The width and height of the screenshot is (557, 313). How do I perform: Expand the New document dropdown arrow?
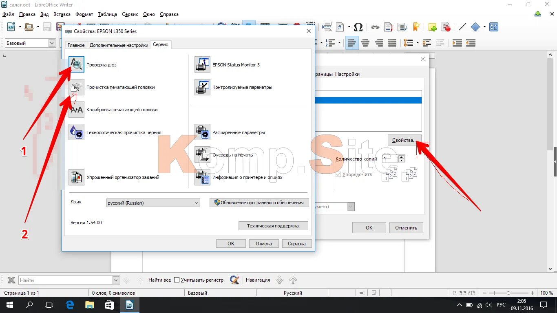[20, 27]
